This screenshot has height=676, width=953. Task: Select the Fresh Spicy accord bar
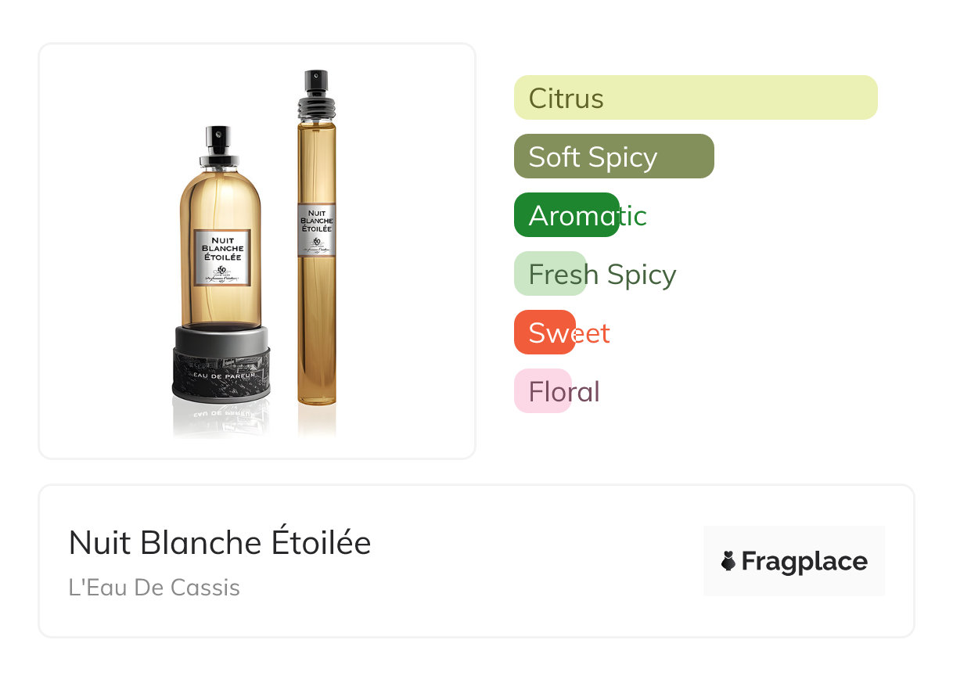[x=550, y=274]
